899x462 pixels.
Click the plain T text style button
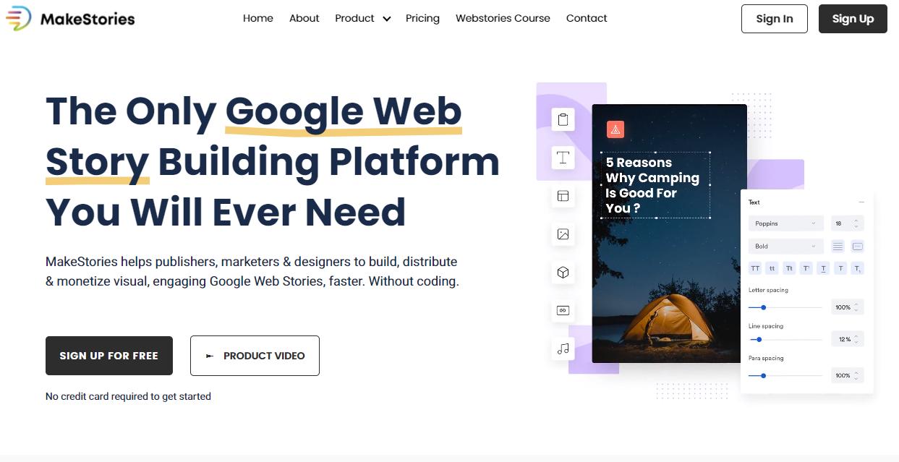point(840,268)
